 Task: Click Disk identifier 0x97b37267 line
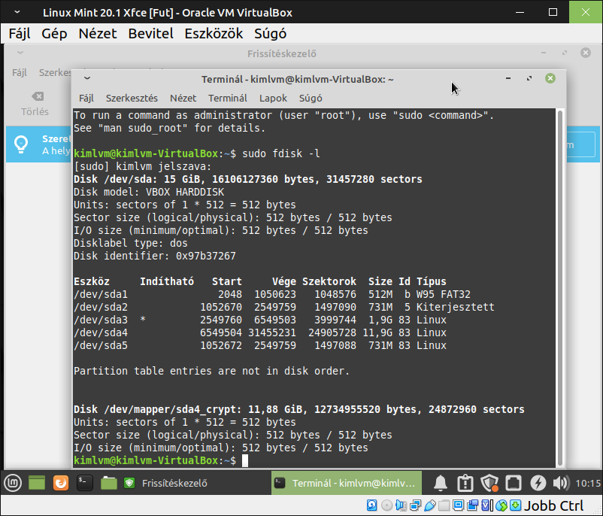[155, 256]
